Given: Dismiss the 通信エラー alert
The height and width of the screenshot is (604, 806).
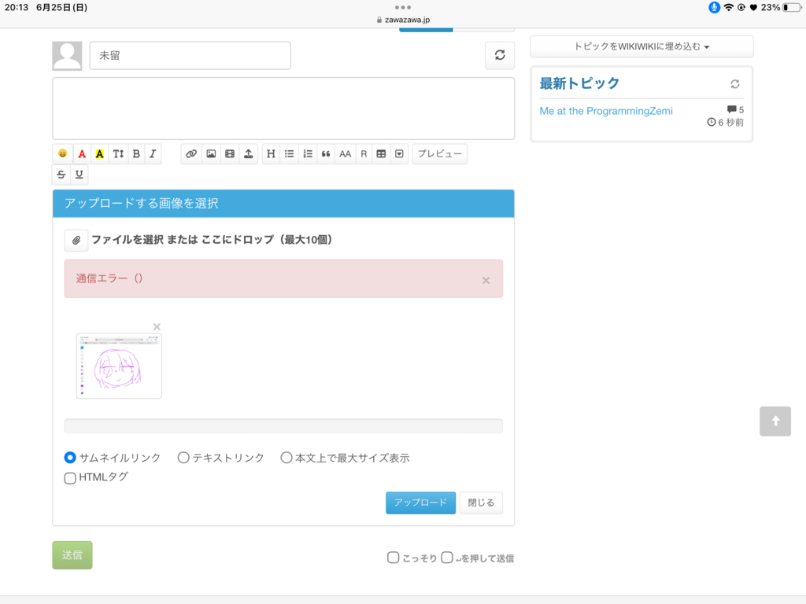Looking at the screenshot, I should 486,281.
